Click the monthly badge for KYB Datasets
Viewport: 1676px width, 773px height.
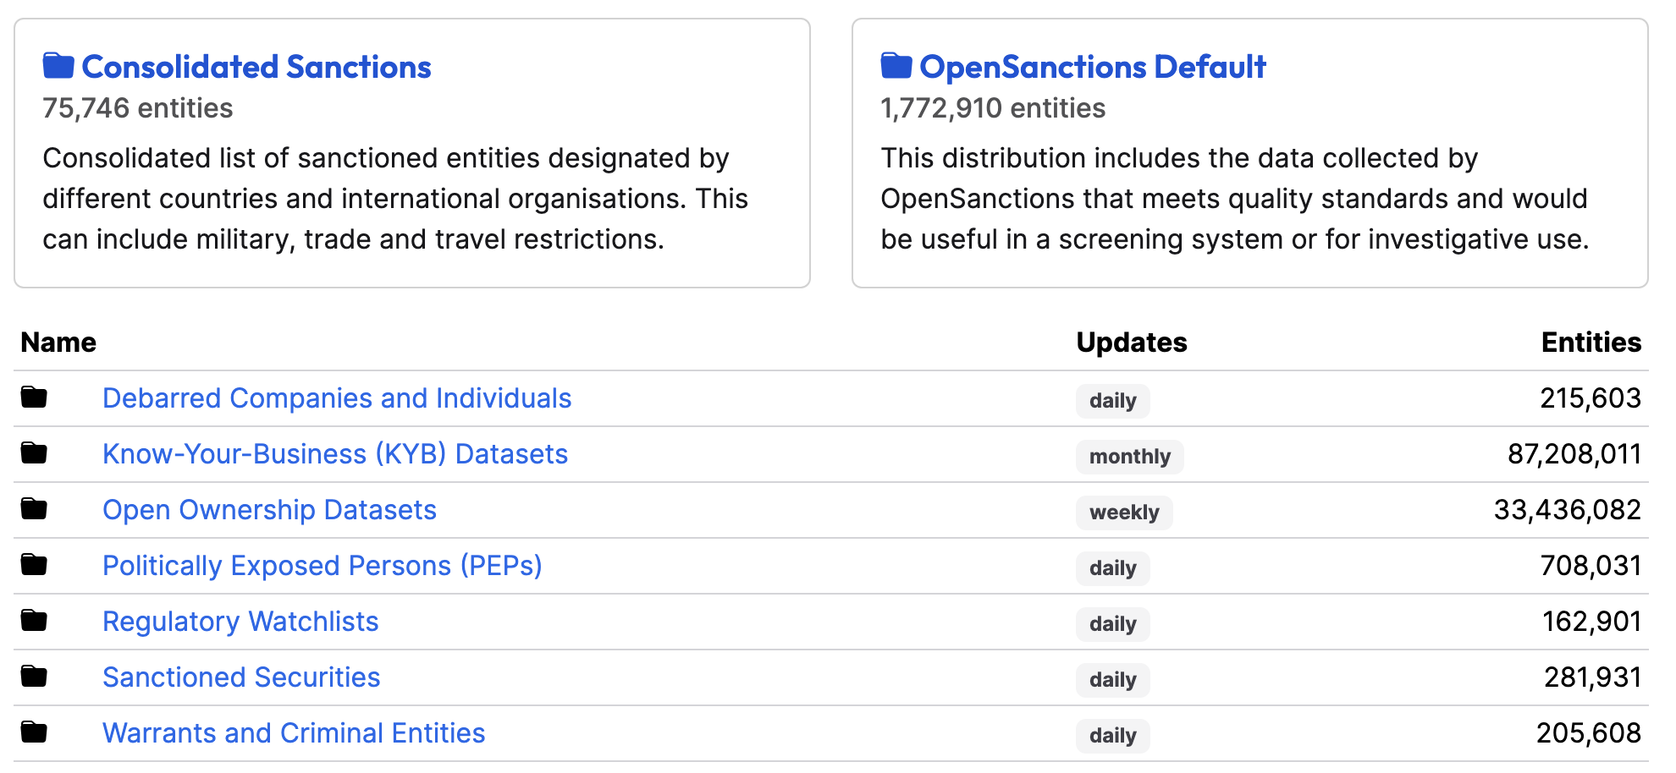tap(1130, 457)
